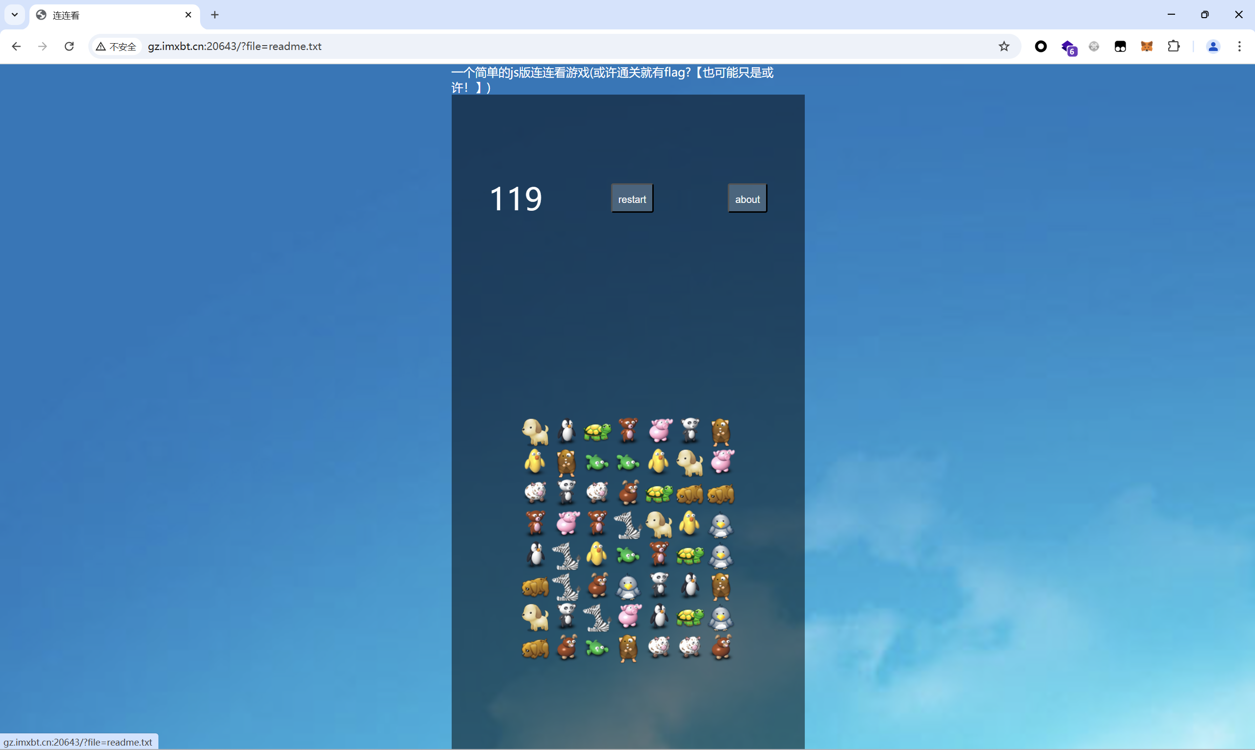Select the penguin in the top row
The width and height of the screenshot is (1255, 750).
[x=566, y=431]
